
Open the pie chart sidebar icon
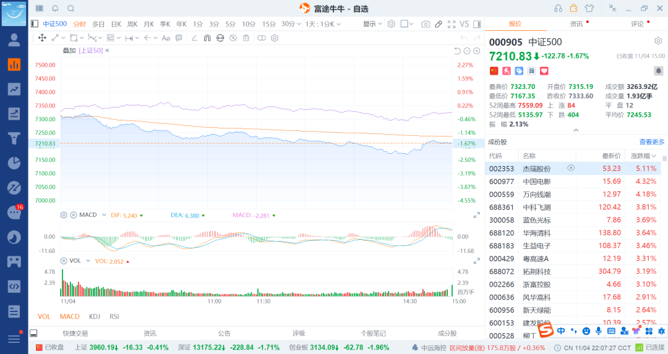click(x=14, y=163)
